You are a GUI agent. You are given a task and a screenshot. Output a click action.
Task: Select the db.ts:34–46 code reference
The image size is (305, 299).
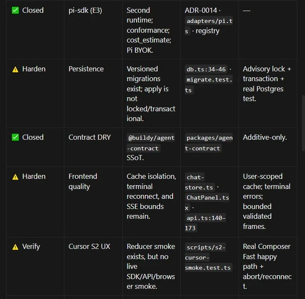pos(206,69)
